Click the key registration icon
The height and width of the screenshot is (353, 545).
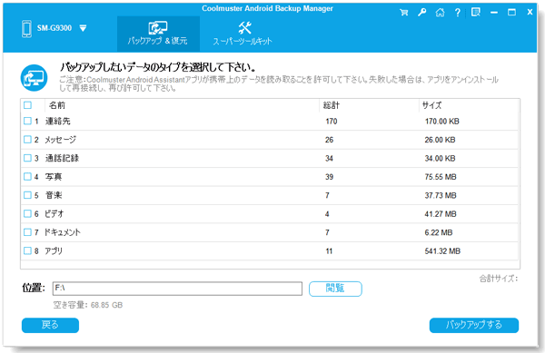click(422, 13)
